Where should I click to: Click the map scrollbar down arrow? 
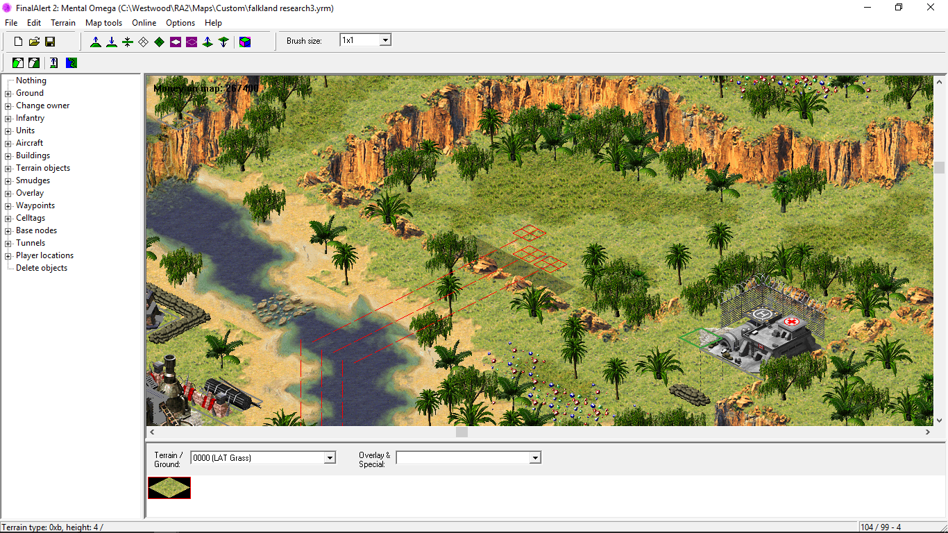[x=940, y=420]
